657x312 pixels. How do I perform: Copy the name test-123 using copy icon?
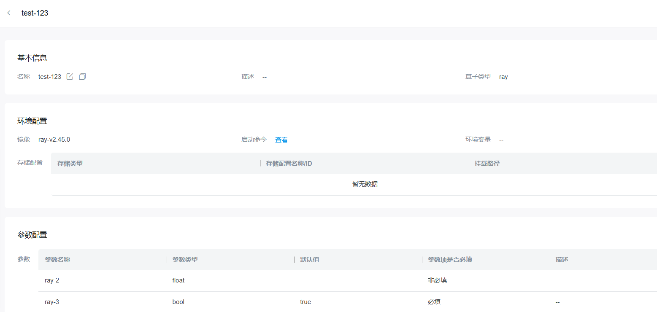coord(82,77)
